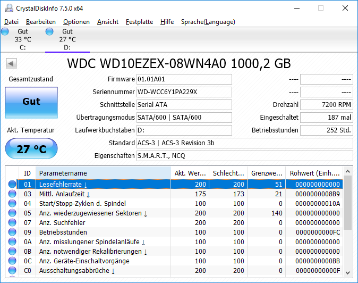Click the Standard field ACS-3 Revision 3b
358x283 pixels.
pyautogui.click(x=245, y=143)
